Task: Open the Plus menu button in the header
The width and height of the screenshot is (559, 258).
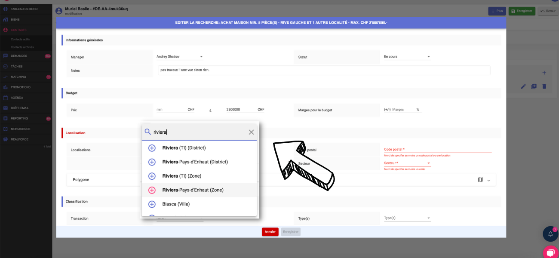Action: [x=497, y=11]
